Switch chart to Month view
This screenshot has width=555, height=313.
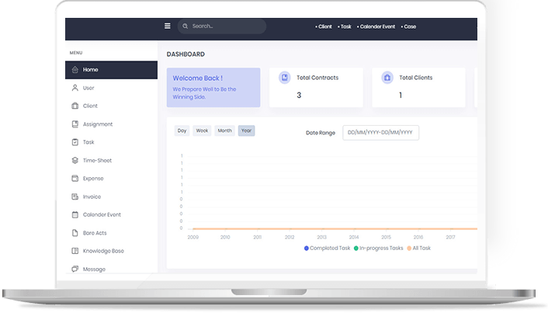[x=224, y=130]
